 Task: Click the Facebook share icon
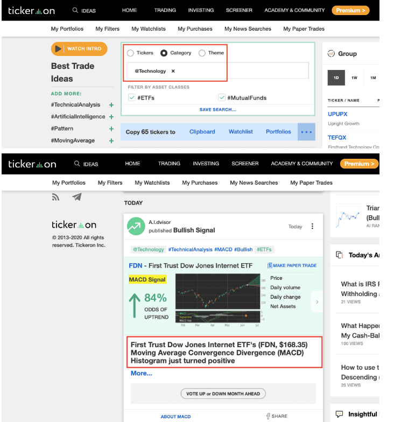point(268,416)
